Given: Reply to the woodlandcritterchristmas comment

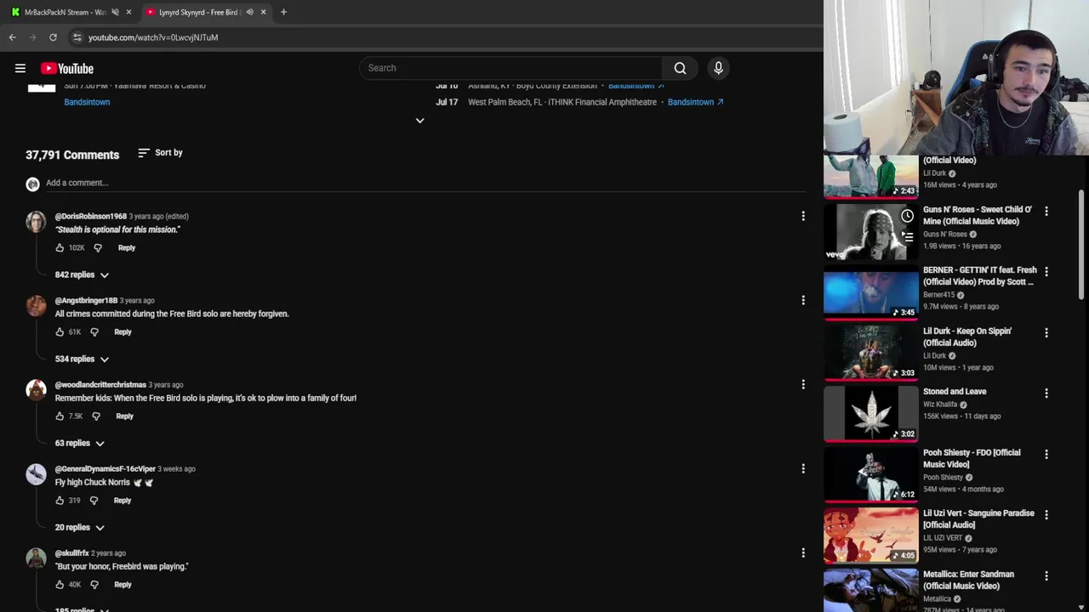Looking at the screenshot, I should (124, 416).
